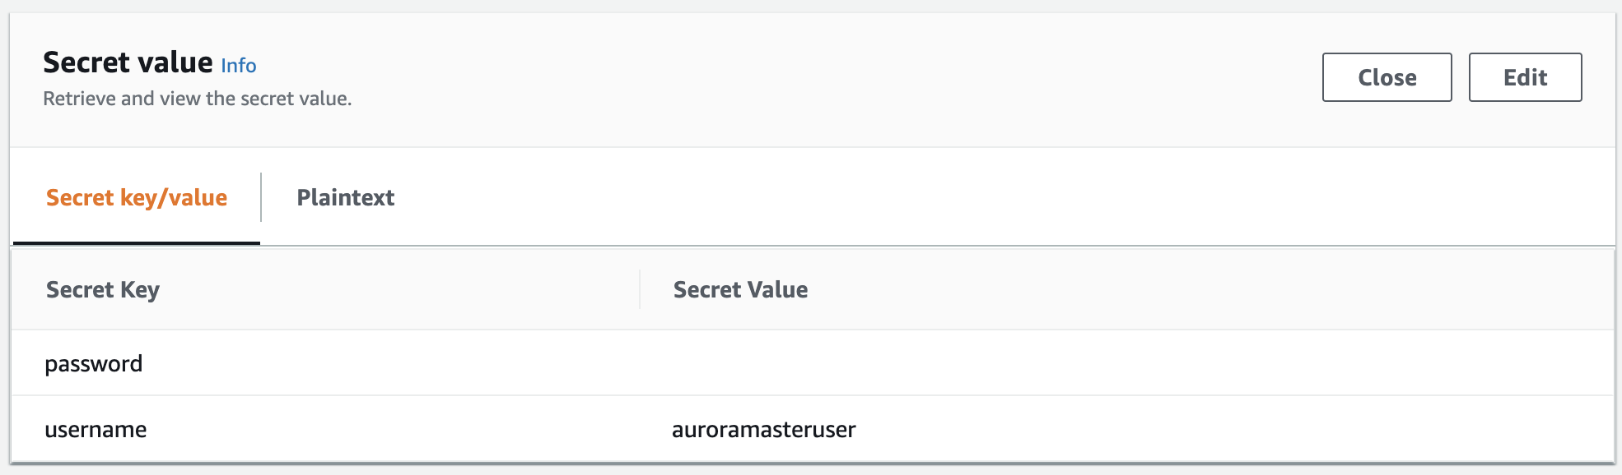Viewport: 1622px width, 475px height.
Task: Click the auroramasteruser value
Action: pyautogui.click(x=763, y=430)
